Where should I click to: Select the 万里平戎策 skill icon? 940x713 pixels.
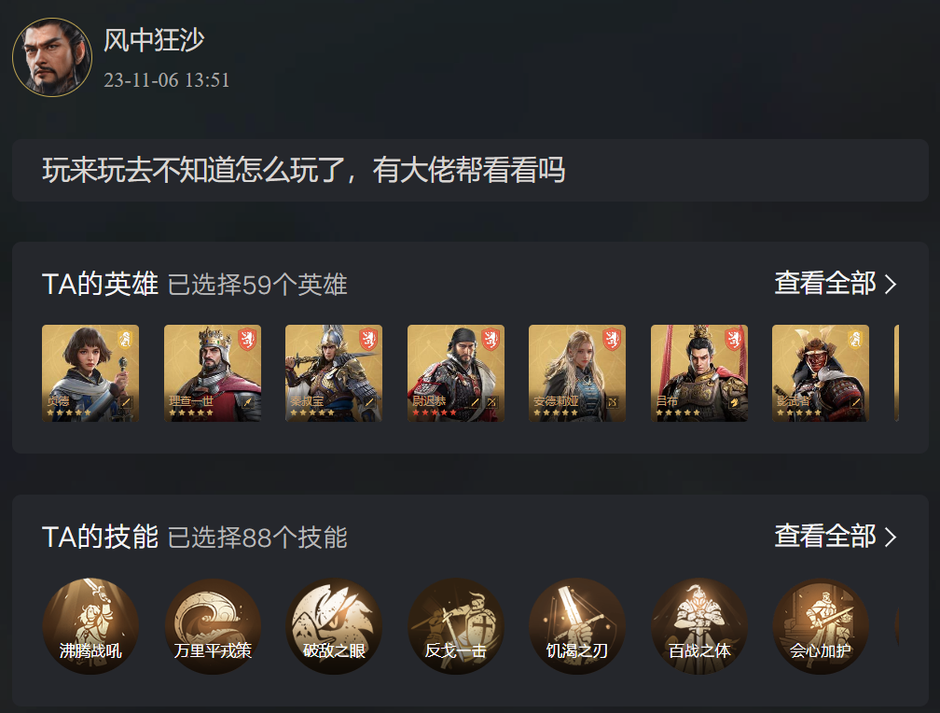click(213, 626)
